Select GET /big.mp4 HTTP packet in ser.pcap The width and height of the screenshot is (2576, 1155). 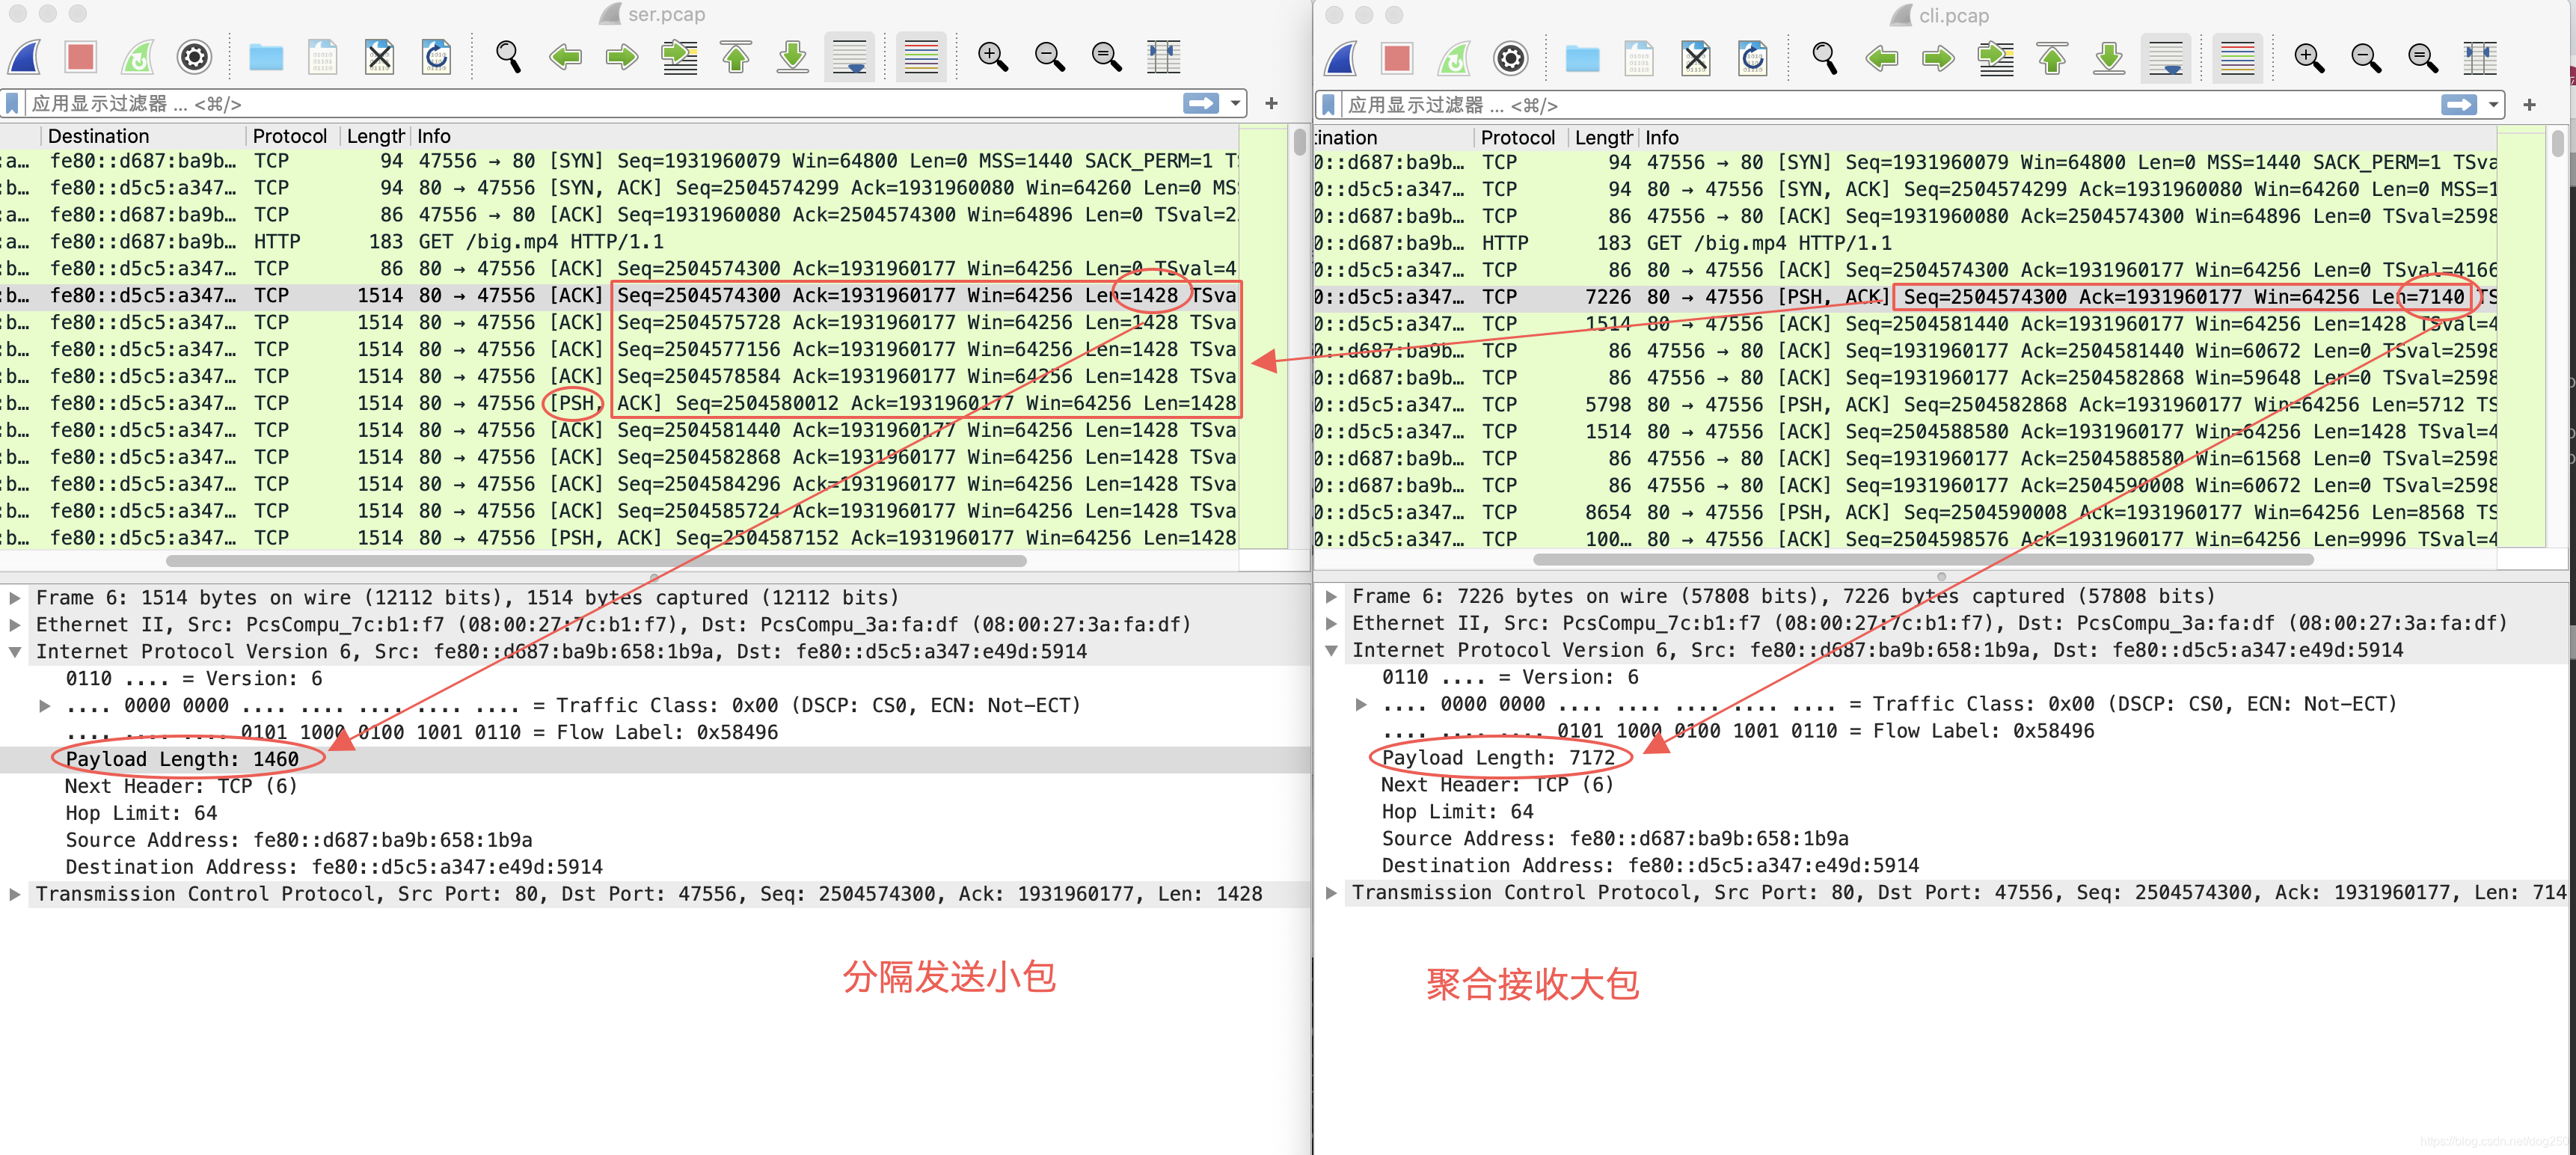[618, 241]
